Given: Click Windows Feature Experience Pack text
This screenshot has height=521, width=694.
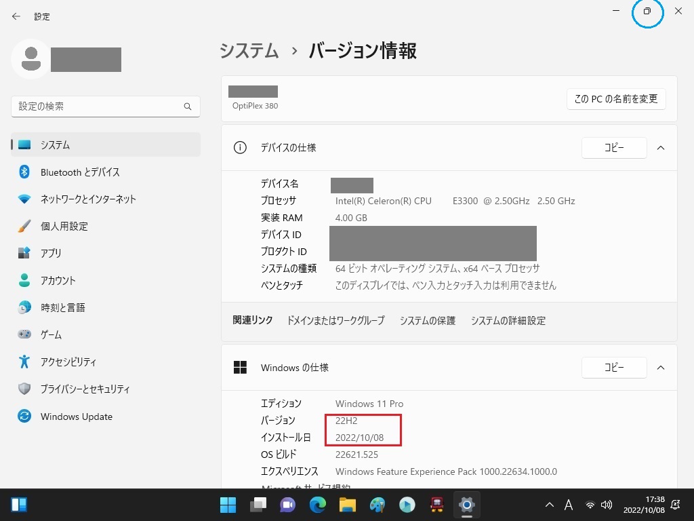Looking at the screenshot, I should pos(446,471).
